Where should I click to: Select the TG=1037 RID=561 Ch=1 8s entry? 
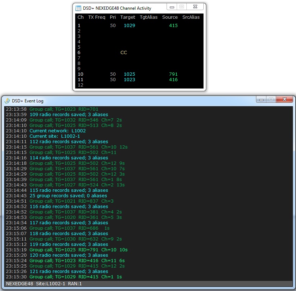tap(64, 180)
